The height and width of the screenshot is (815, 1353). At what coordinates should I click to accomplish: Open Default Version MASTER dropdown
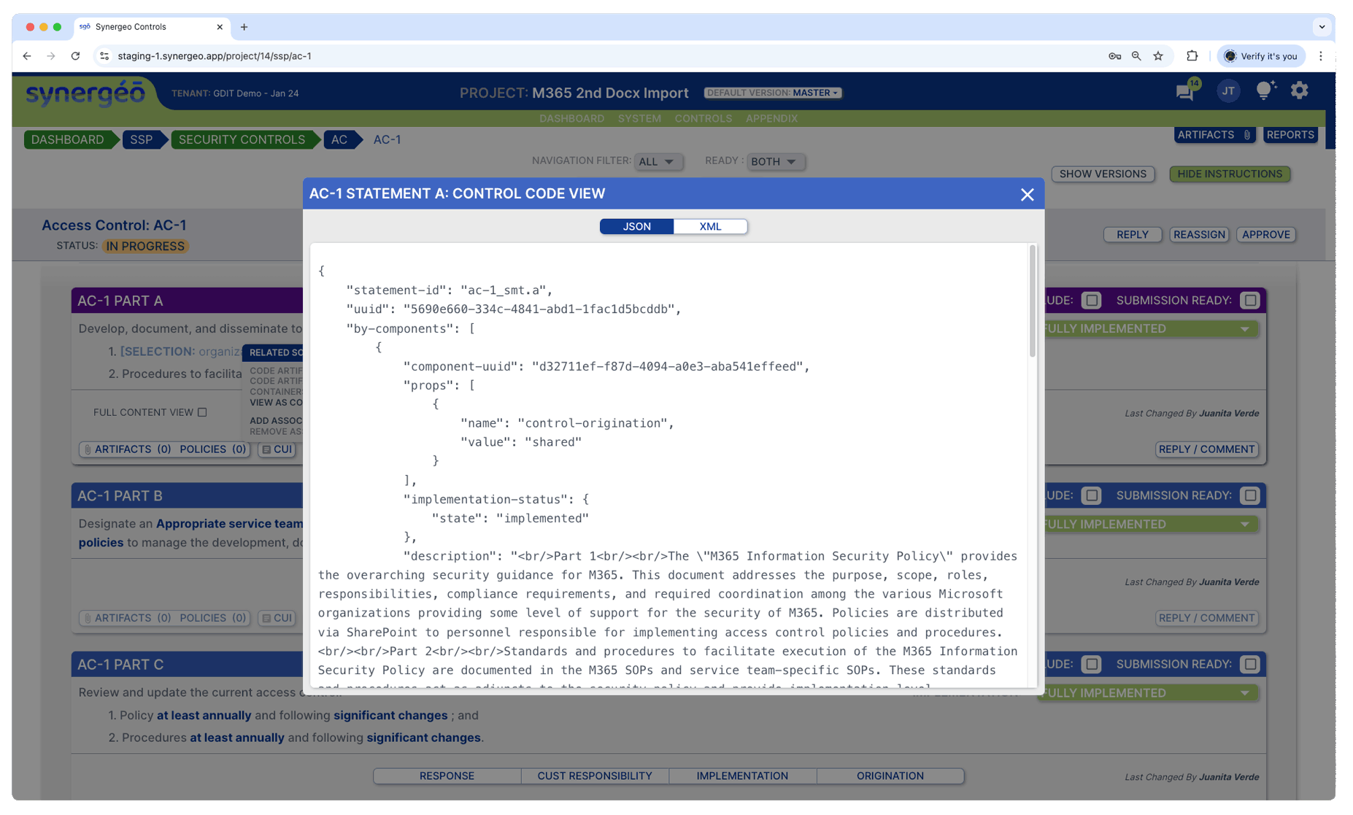click(x=772, y=93)
